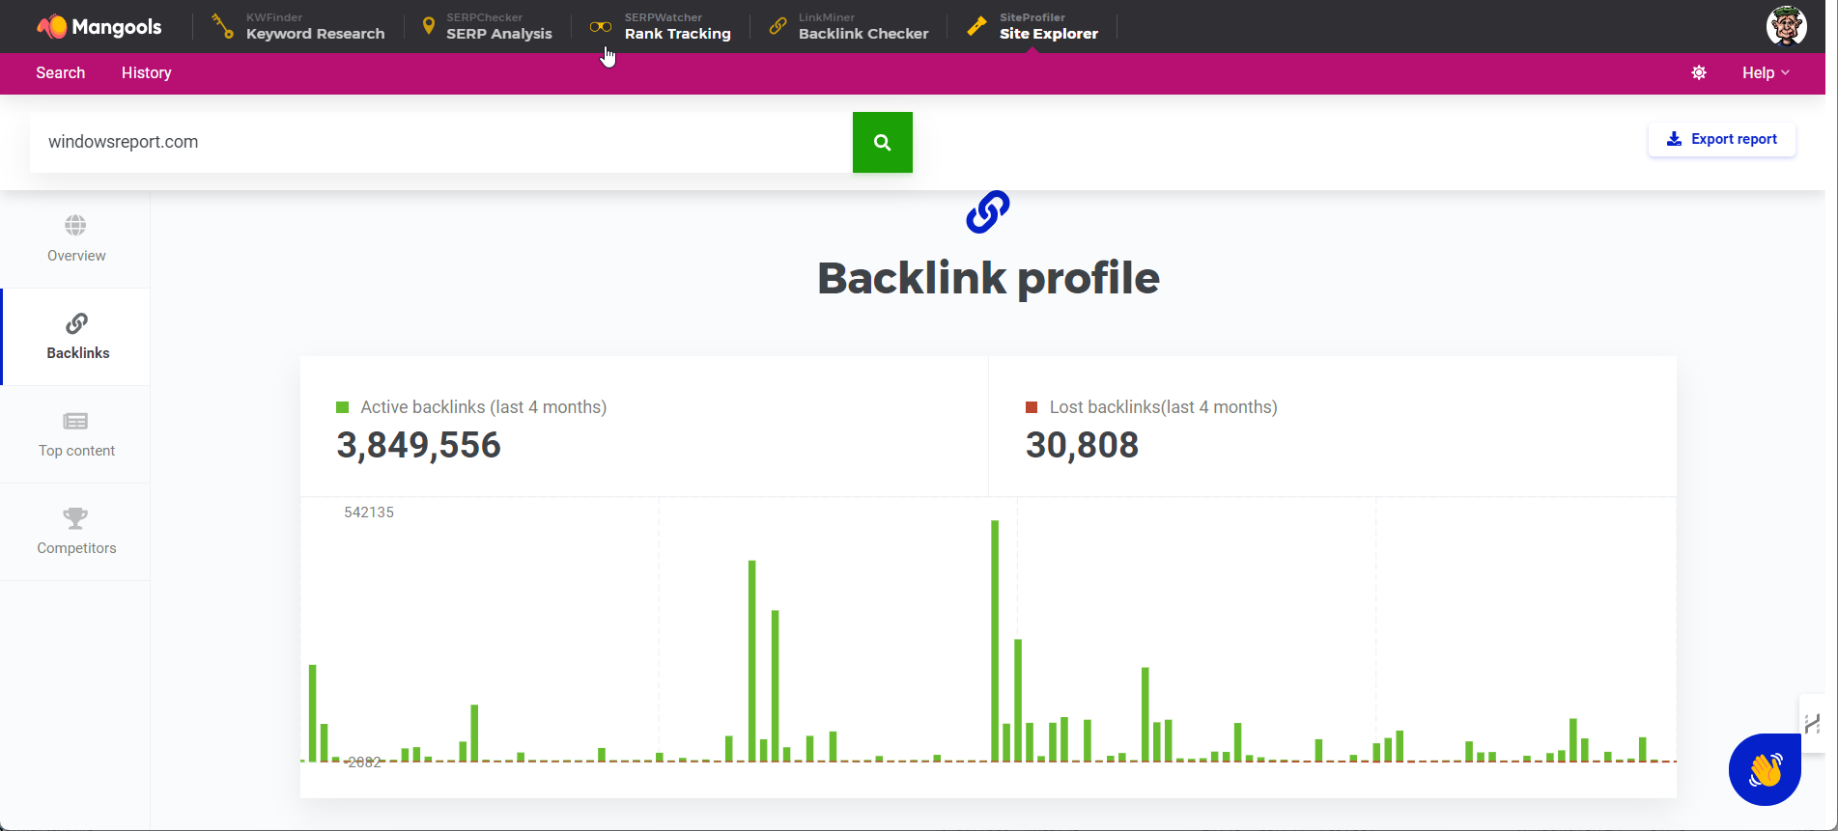The image size is (1838, 831).
Task: Click the tallest green bar in chart
Action: click(x=995, y=641)
